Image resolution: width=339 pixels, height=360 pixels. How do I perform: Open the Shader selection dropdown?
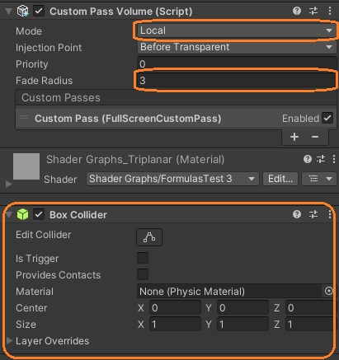(x=172, y=179)
